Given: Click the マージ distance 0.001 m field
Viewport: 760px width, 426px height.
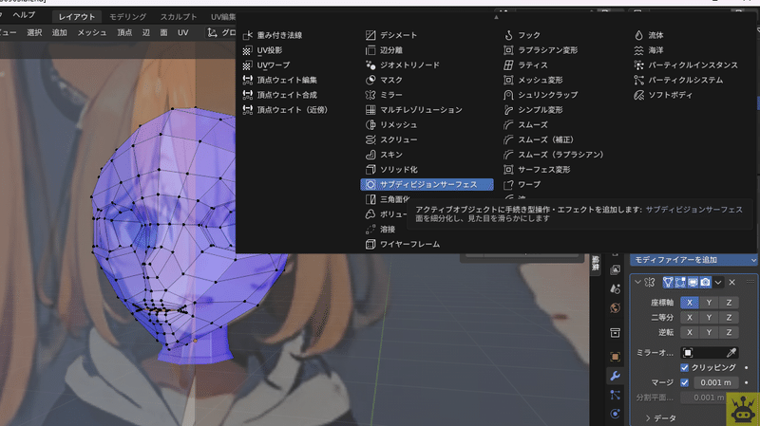Looking at the screenshot, I should pyautogui.click(x=716, y=382).
